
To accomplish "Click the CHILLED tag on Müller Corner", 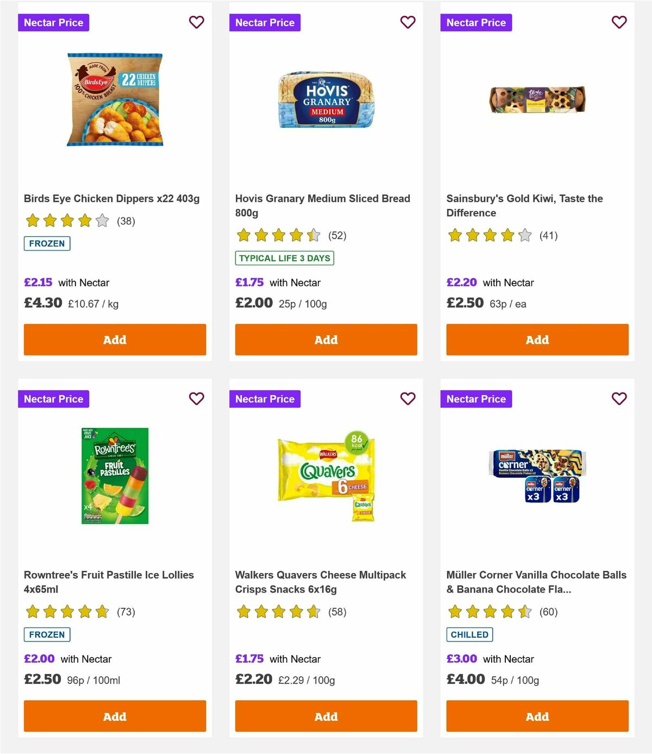I will (x=469, y=634).
